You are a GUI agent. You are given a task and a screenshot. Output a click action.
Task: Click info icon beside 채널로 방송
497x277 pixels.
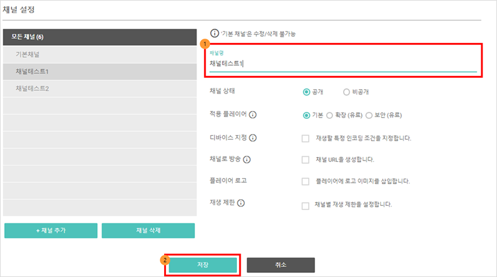click(247, 159)
